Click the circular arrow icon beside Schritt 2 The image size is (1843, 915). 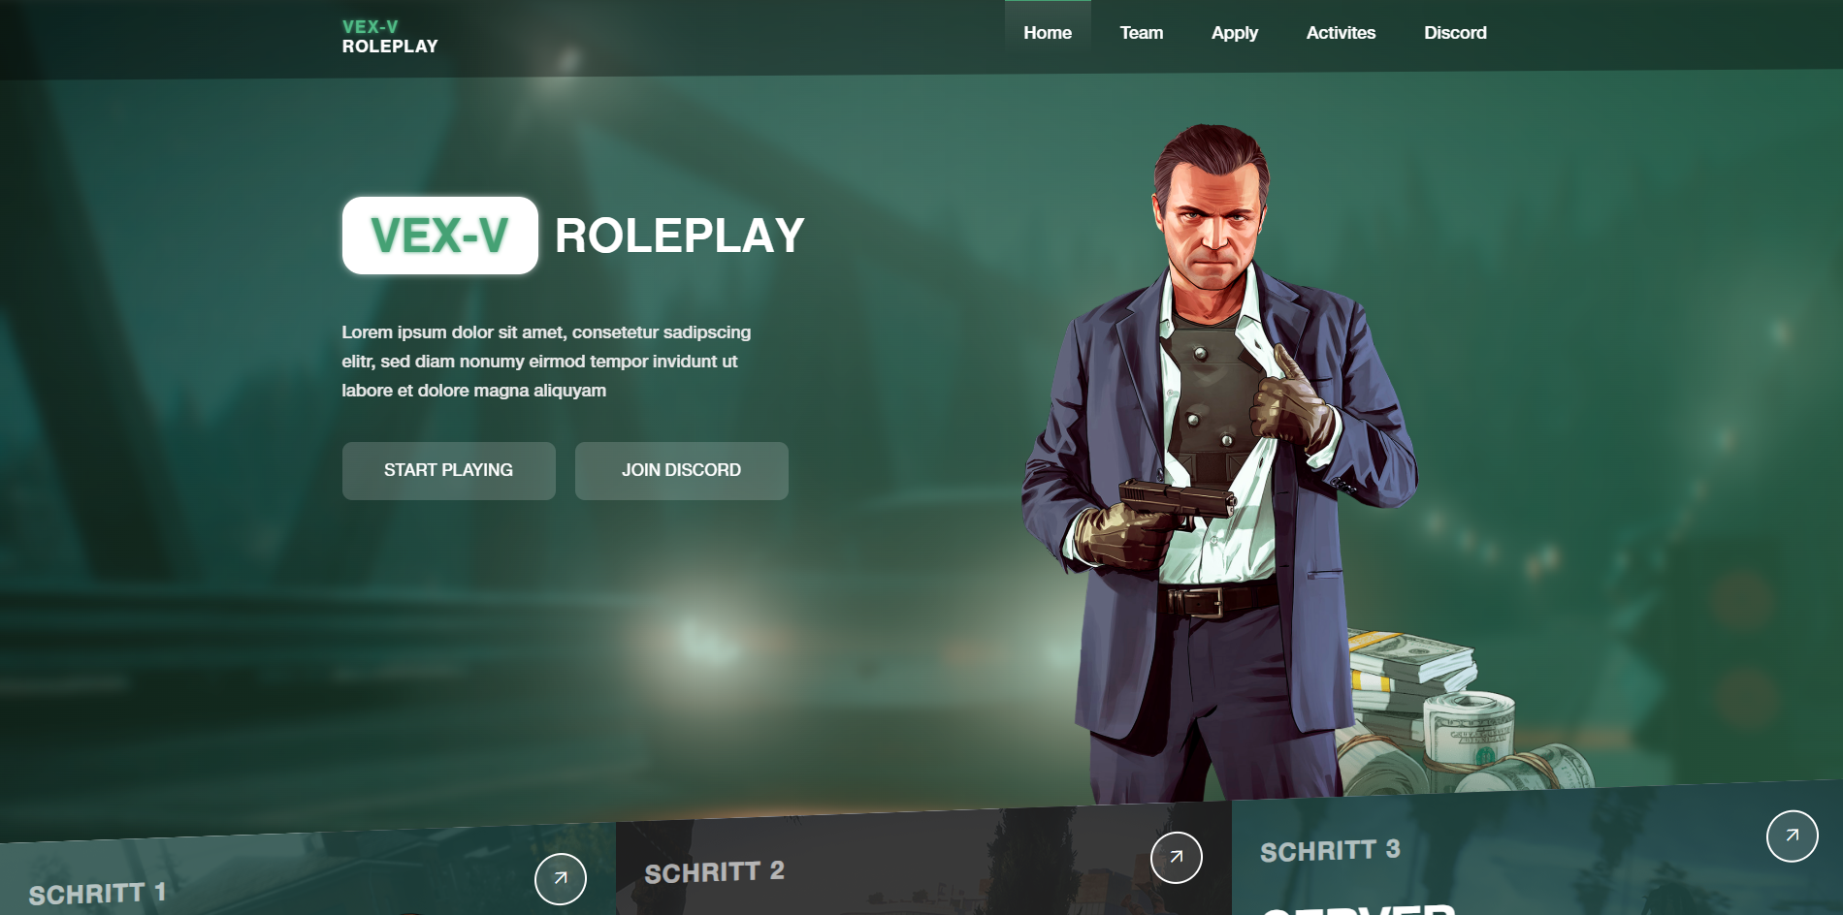[1177, 858]
